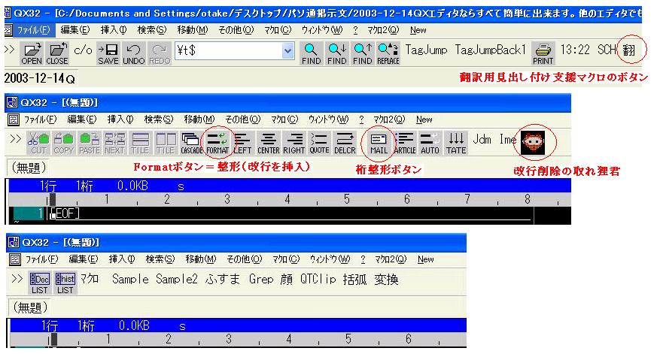
Task: Click the MAIL column format icon
Action: tap(379, 143)
